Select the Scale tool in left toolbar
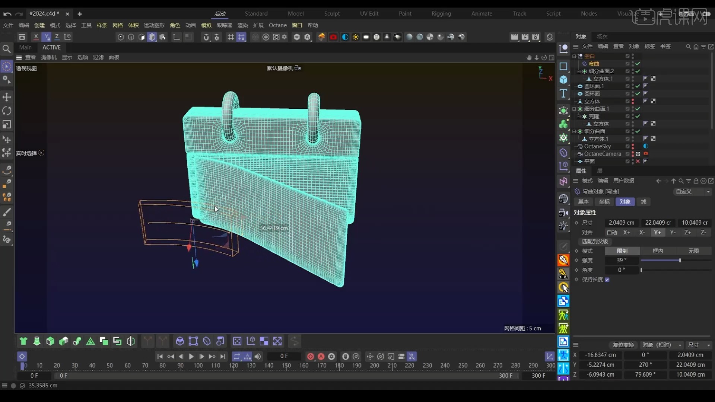The image size is (715, 402). pos(7,125)
